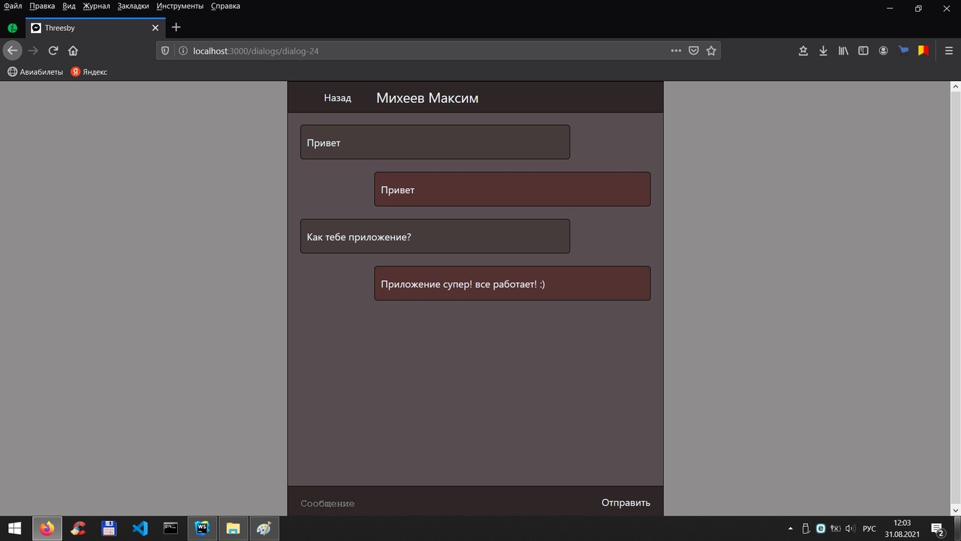Open the Закладки menu
Screen dimensions: 961x541
(133, 6)
